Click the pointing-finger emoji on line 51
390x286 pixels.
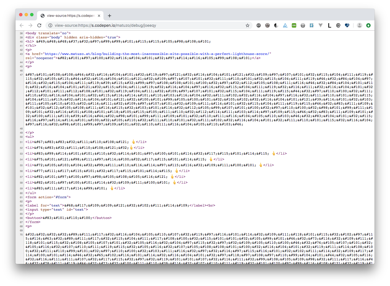point(133,142)
